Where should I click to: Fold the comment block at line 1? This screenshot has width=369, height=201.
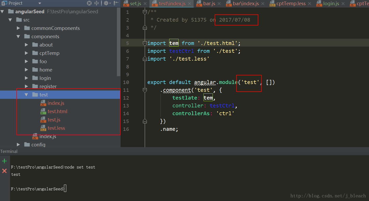(x=145, y=12)
